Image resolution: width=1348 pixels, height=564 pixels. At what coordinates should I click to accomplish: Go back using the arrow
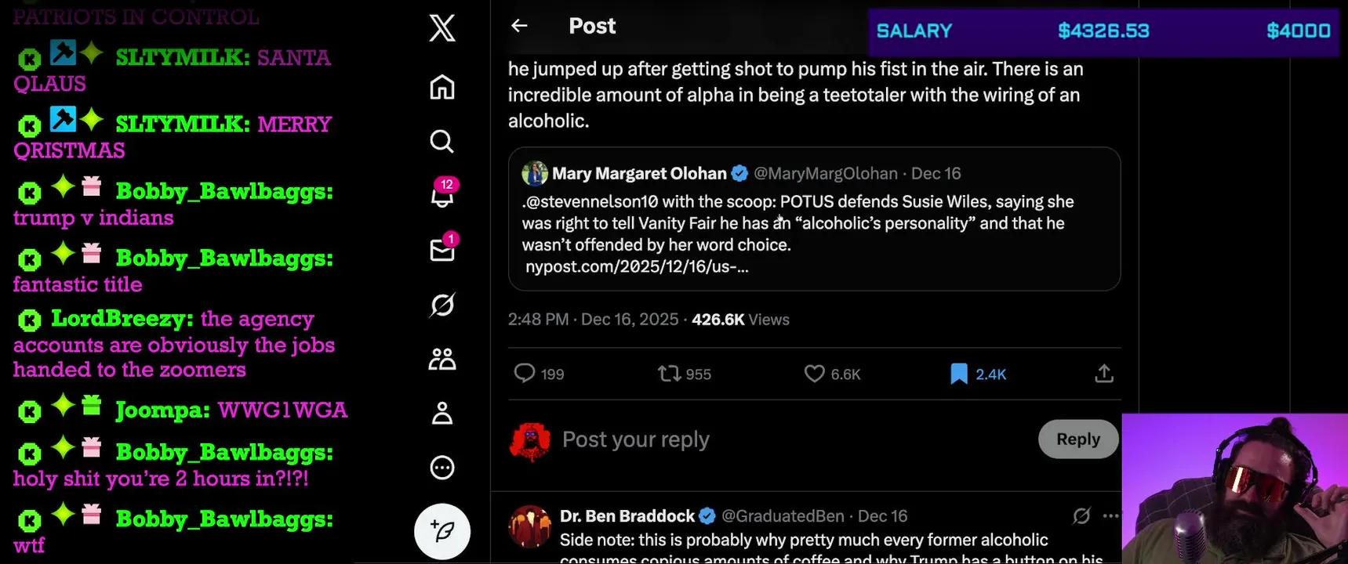coord(519,26)
